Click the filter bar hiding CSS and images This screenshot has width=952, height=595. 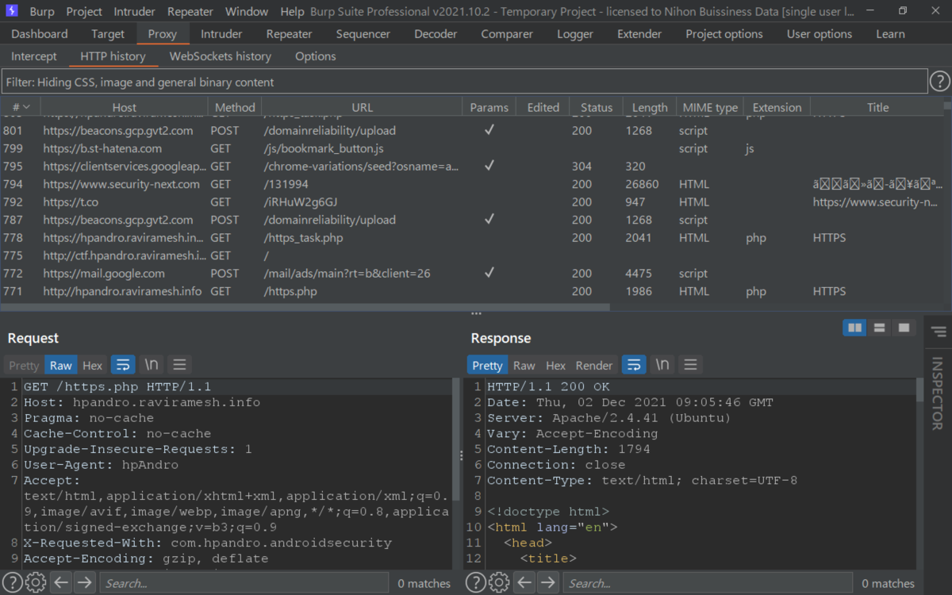point(464,82)
